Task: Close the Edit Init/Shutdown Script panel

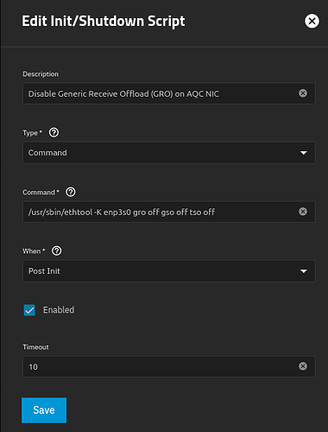Action: pos(312,21)
